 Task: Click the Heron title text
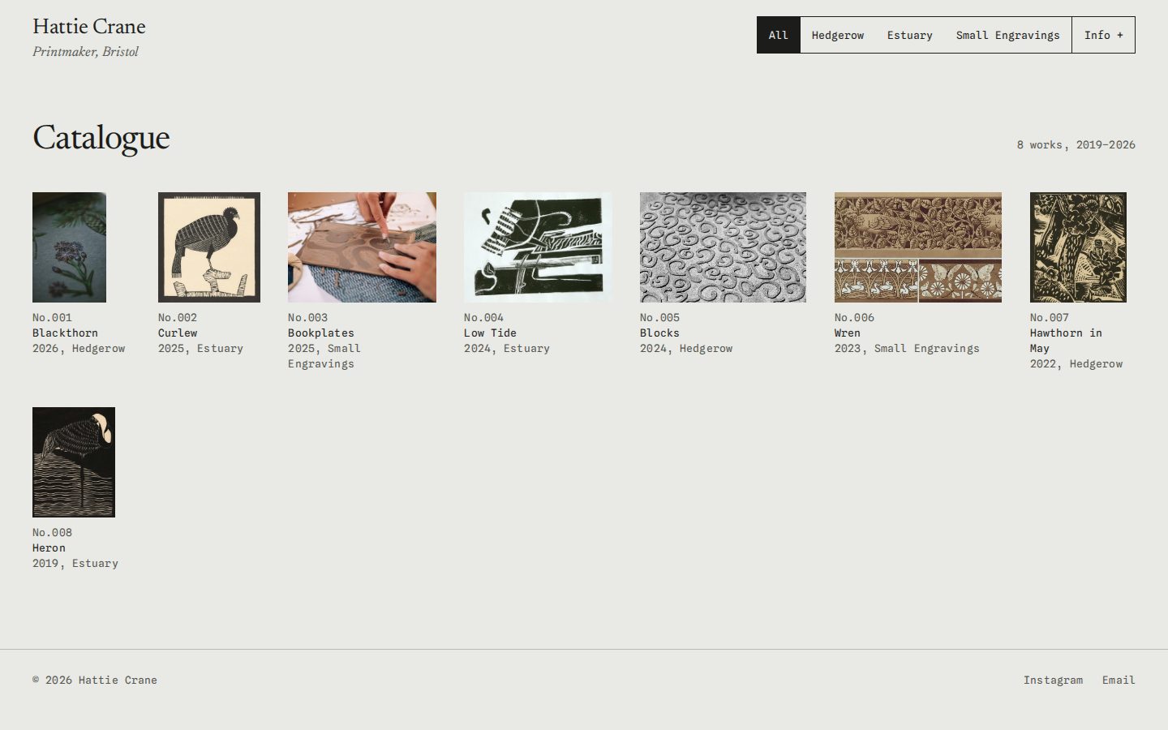[x=49, y=547]
